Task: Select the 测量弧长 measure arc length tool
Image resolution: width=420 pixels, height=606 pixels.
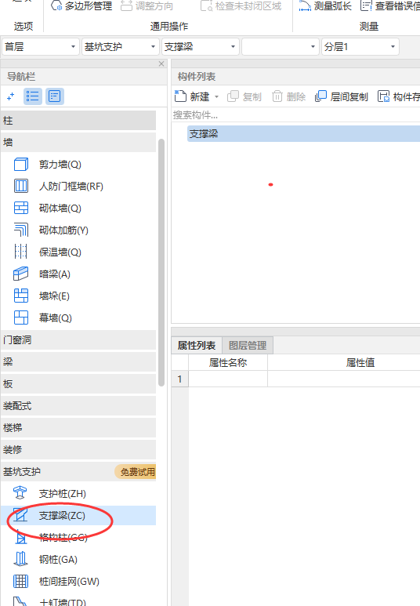Action: pyautogui.click(x=325, y=5)
